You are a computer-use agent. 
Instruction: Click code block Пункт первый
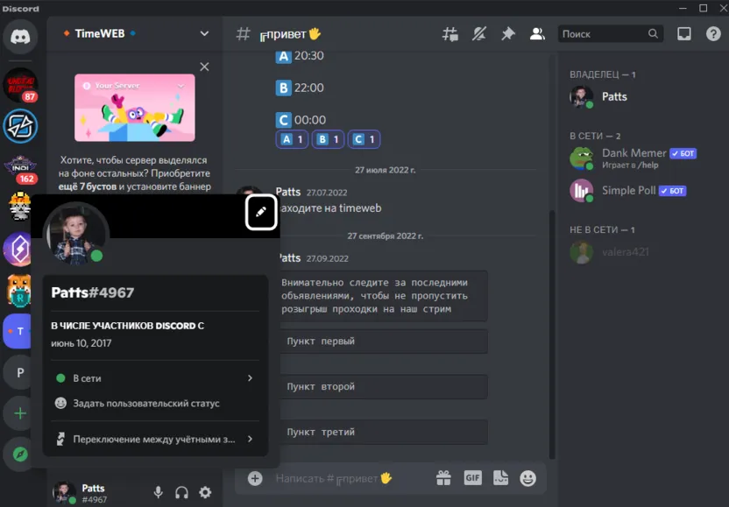[x=385, y=342]
